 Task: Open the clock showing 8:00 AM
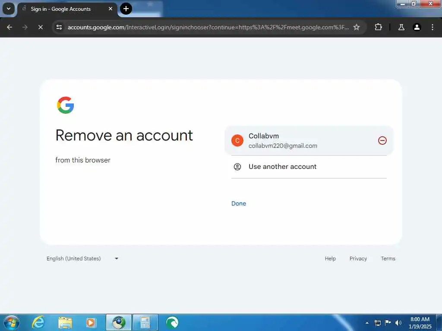(x=420, y=323)
